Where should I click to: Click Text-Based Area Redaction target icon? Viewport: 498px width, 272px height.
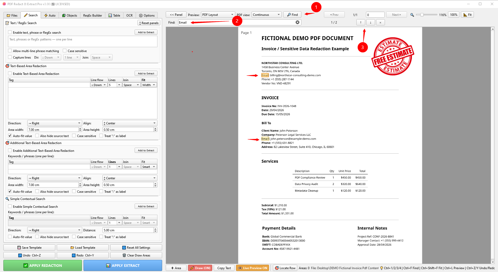click(7, 66)
